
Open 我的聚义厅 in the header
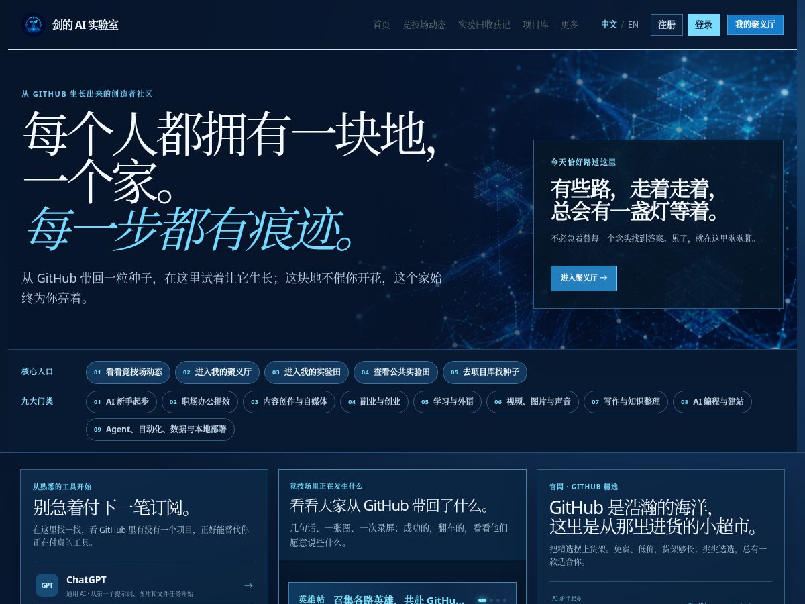(755, 25)
